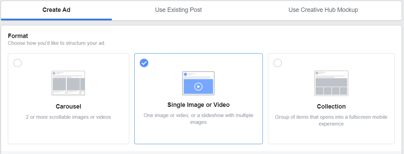Select the Collection radio button
The image size is (404, 154).
point(278,63)
